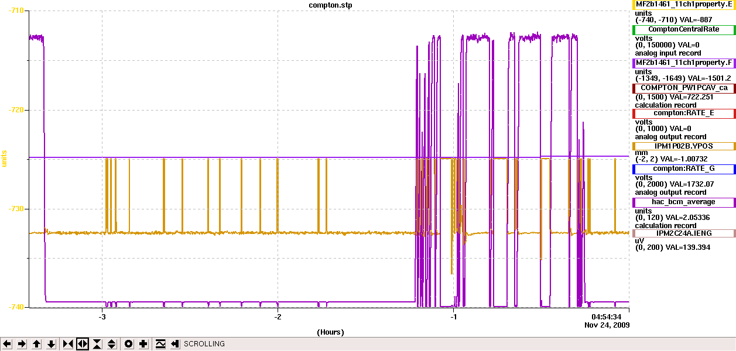Select ComptonCentralRate legend entry

(684, 29)
